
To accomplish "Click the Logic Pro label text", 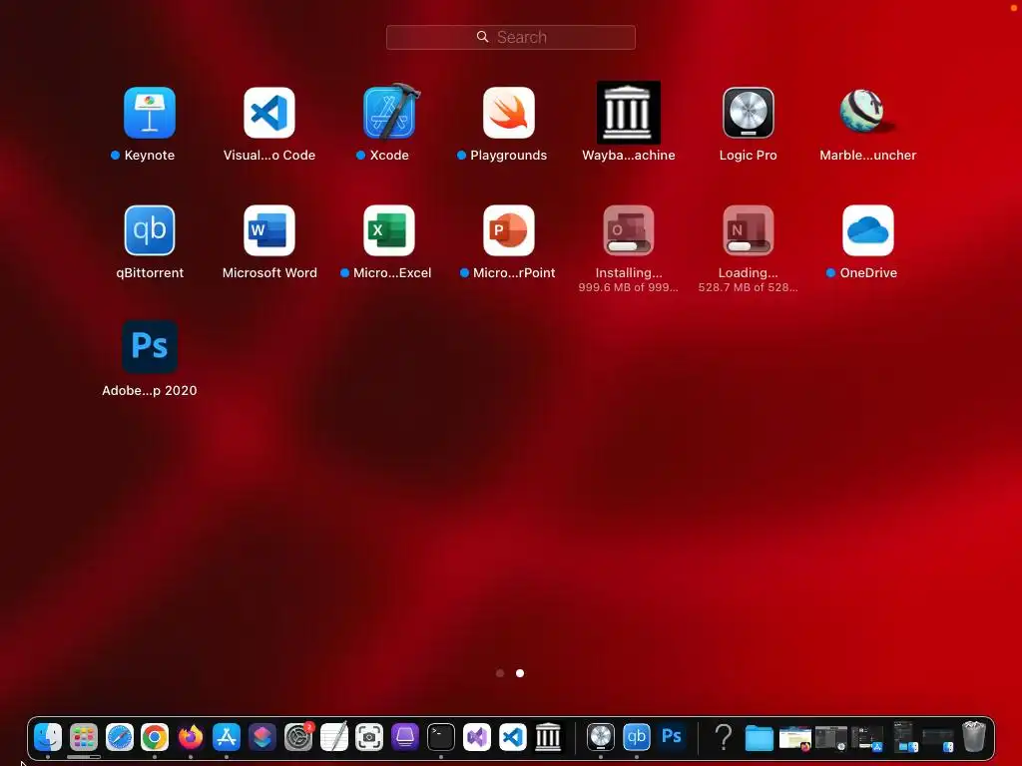I will (x=749, y=155).
